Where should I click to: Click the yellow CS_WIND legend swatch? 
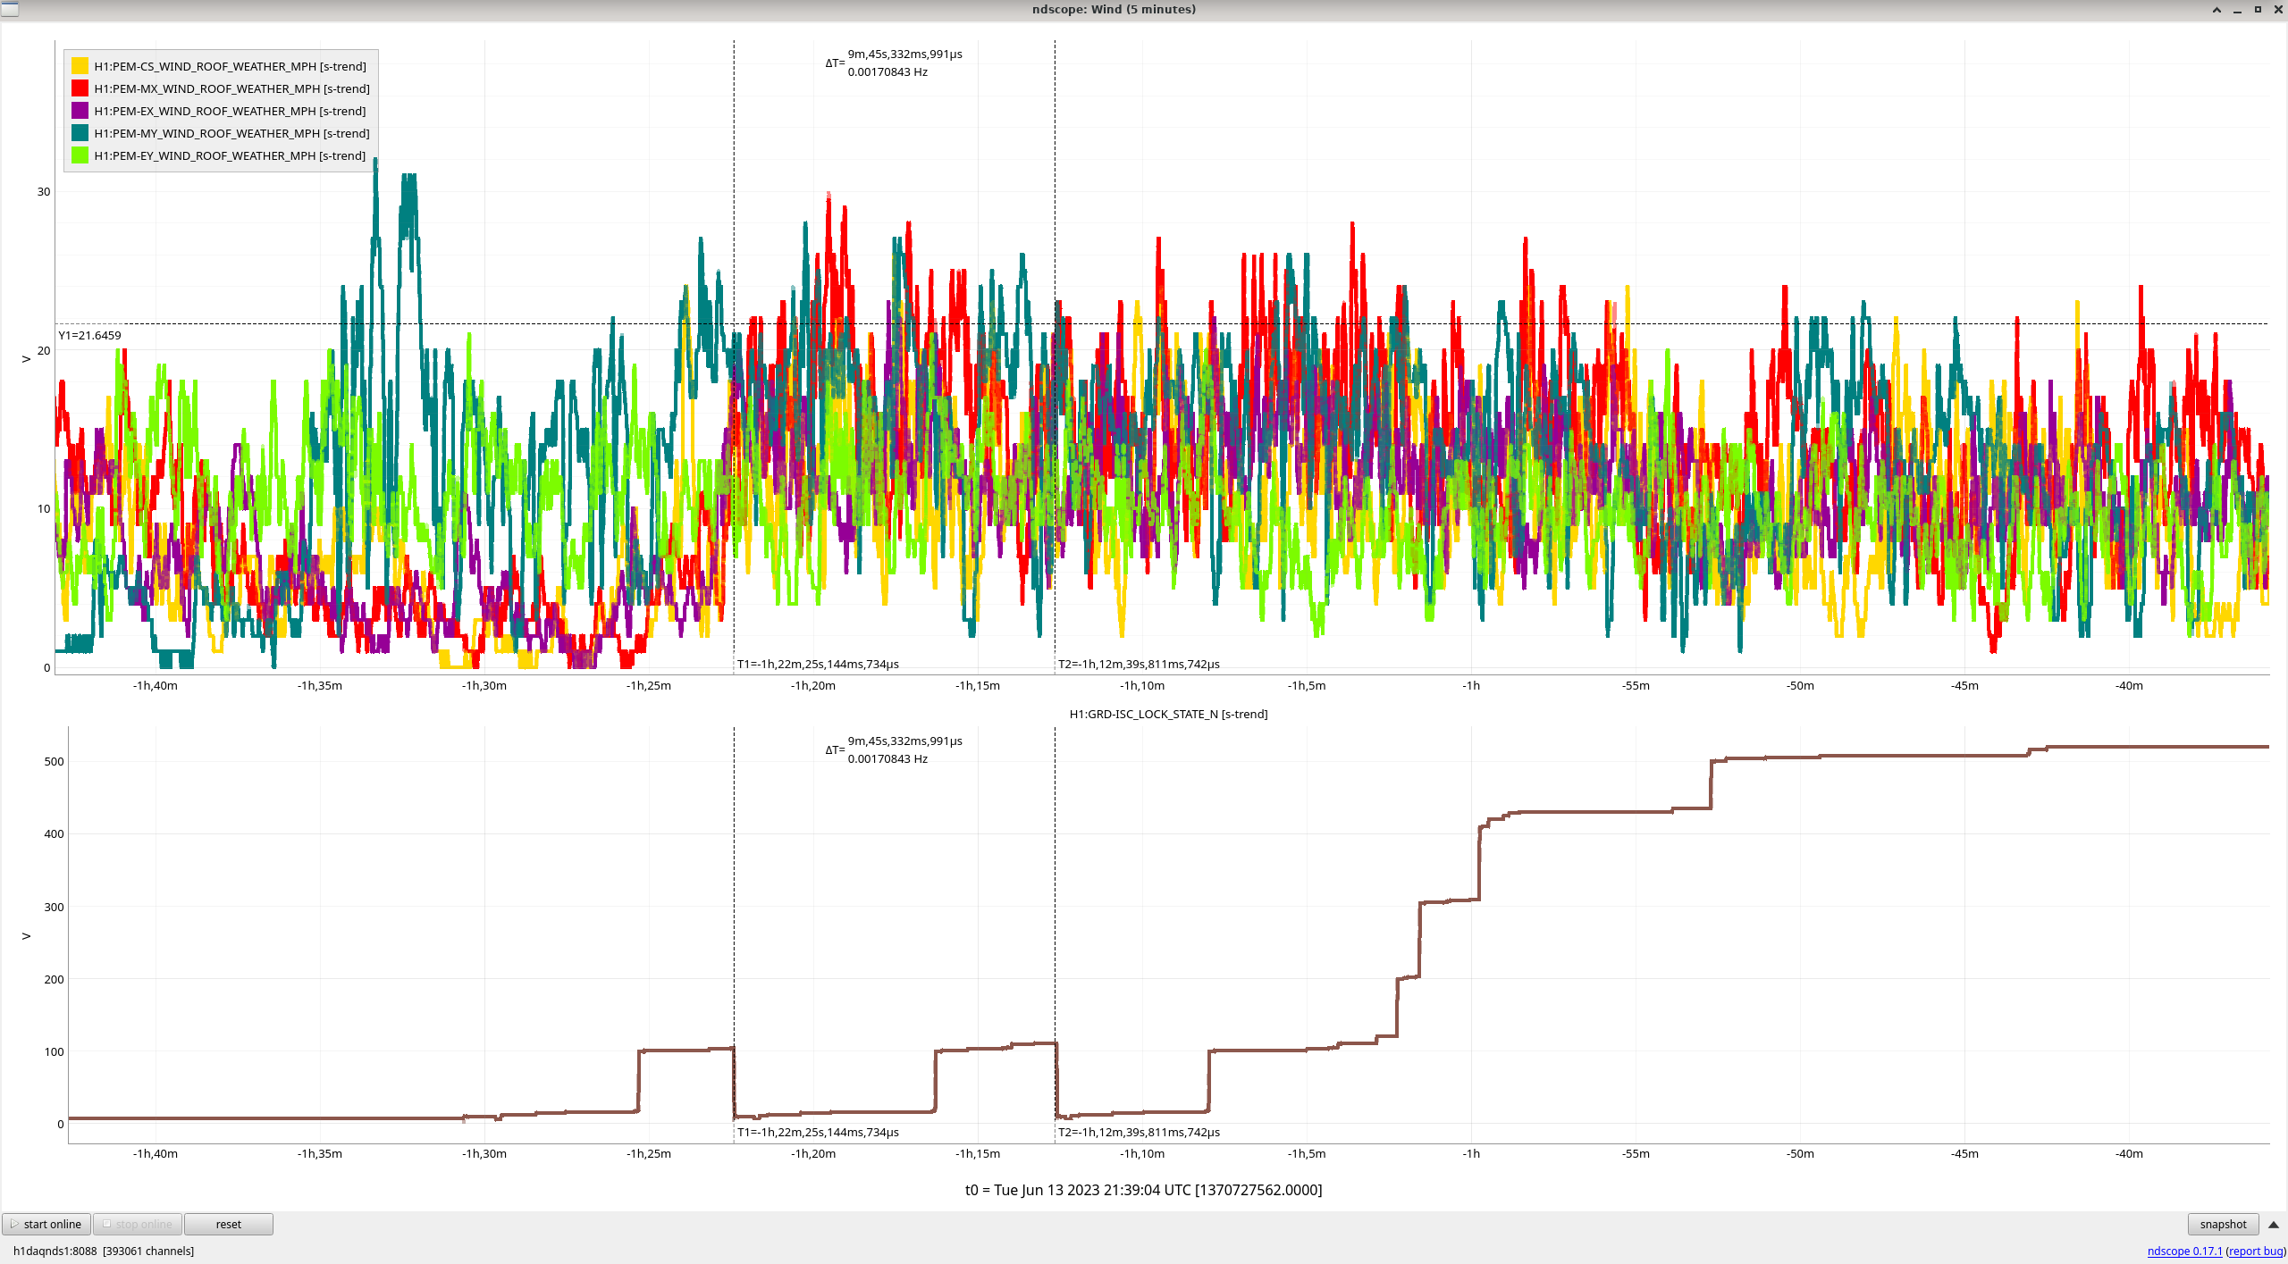click(x=80, y=66)
